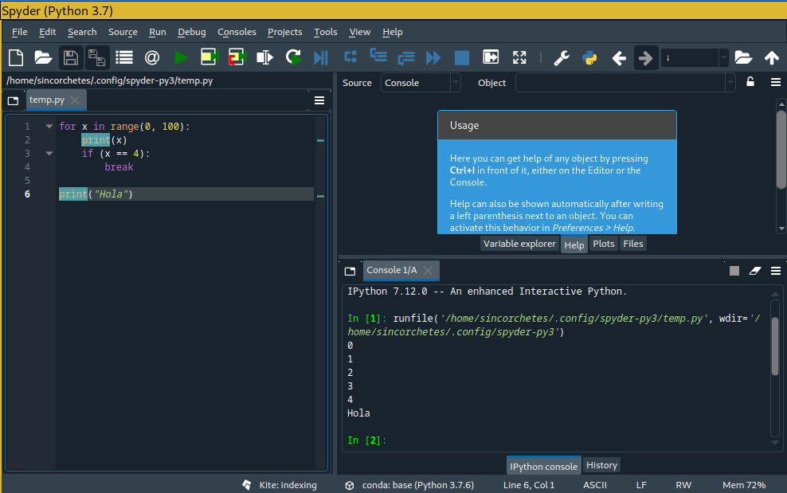Collapse the if statement fold arrow
787x493 pixels.
(x=49, y=154)
